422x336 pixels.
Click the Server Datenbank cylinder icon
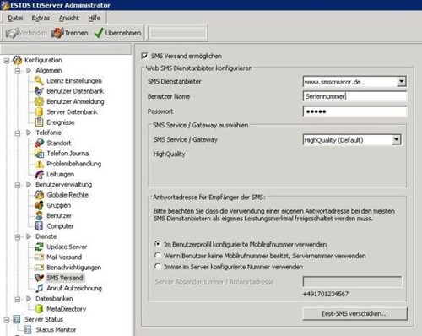(39, 112)
